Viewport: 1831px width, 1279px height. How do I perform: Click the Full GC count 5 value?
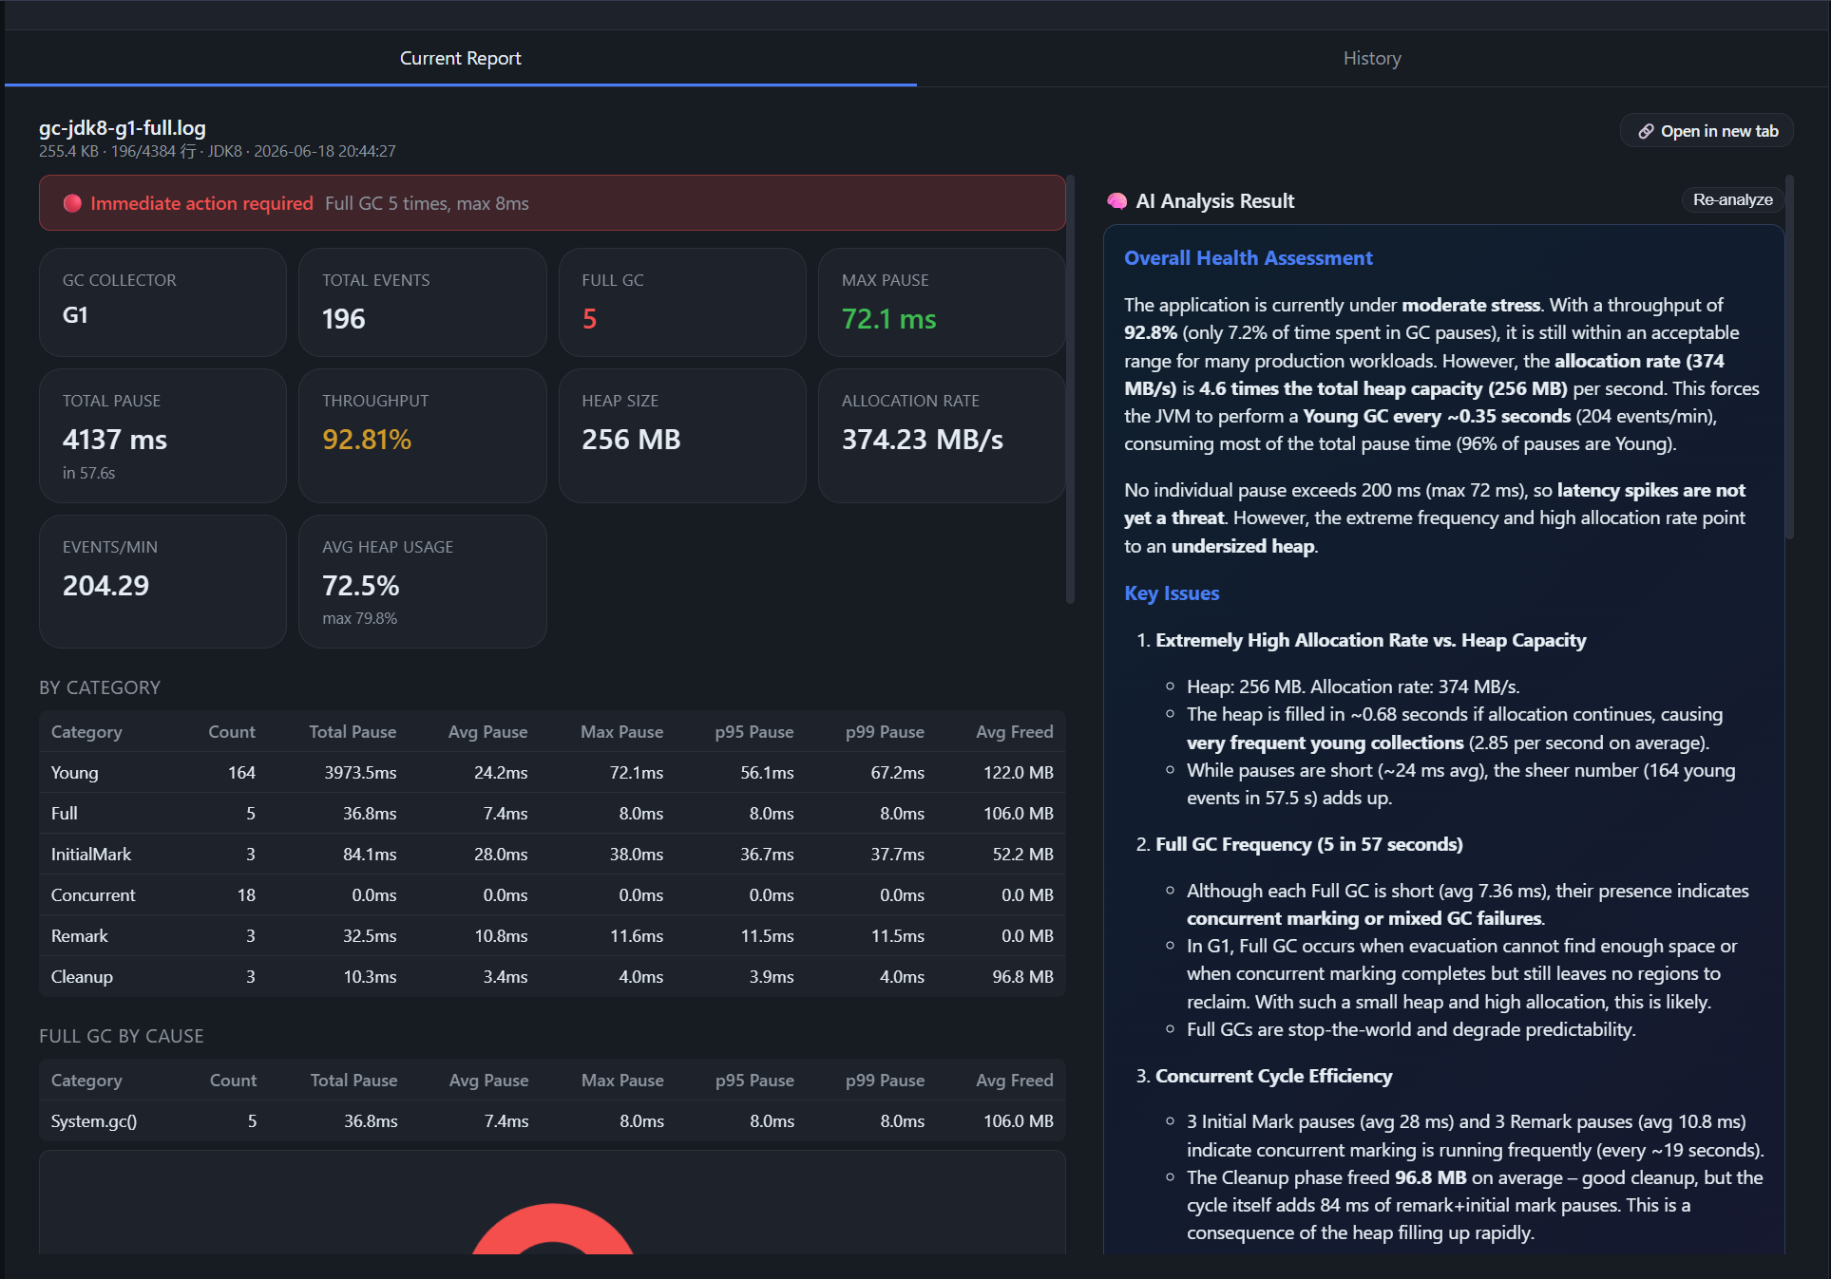tap(589, 319)
